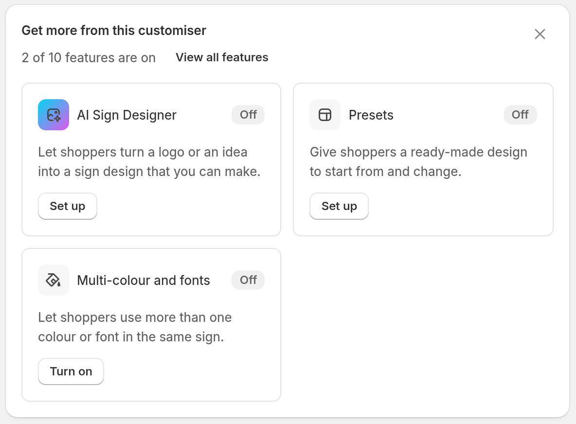
Task: Click the Off badge for Presets
Action: pyautogui.click(x=520, y=115)
